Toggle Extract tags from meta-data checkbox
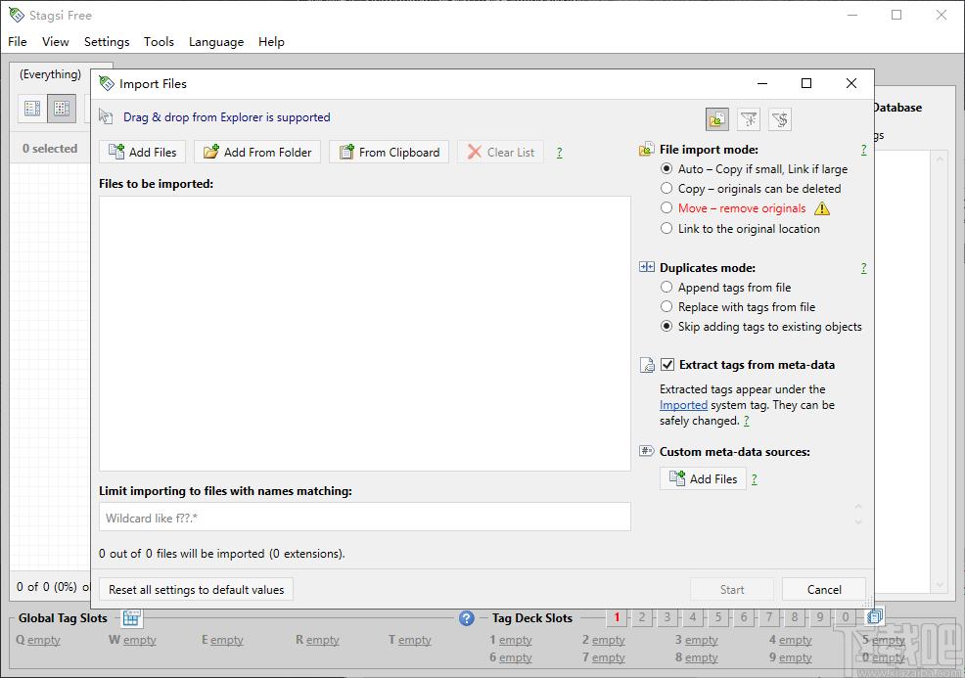The image size is (965, 678). click(x=667, y=364)
